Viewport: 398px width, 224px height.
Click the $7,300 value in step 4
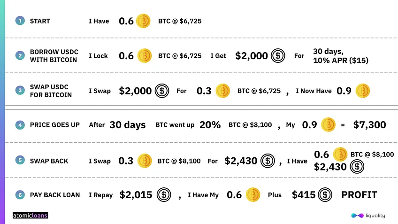[x=369, y=125]
